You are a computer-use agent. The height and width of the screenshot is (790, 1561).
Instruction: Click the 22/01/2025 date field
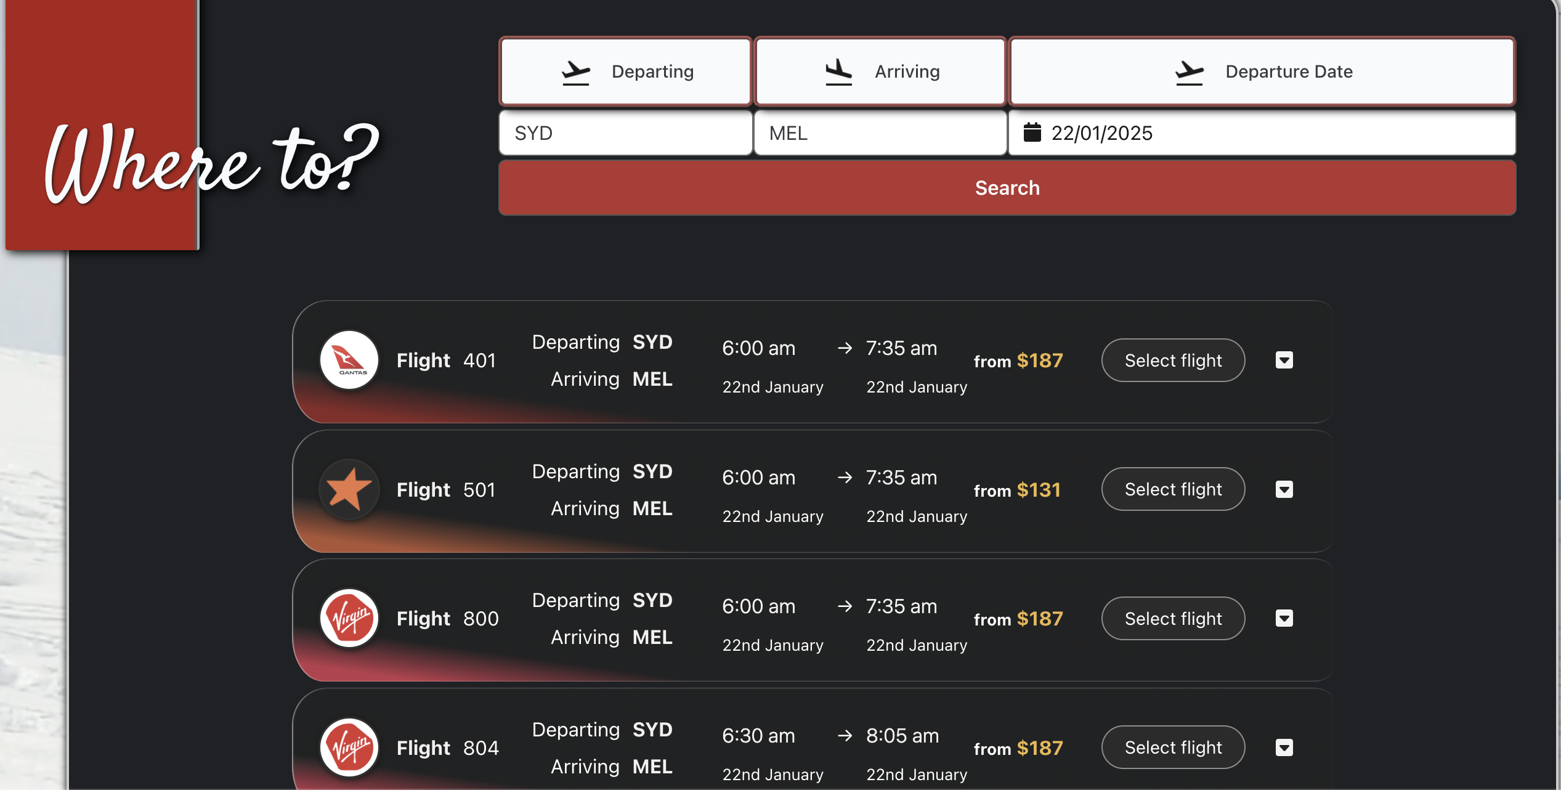pyautogui.click(x=1232, y=132)
